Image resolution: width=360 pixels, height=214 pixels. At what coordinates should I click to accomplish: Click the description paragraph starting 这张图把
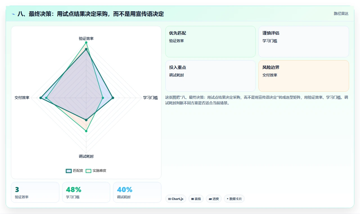[257, 100]
